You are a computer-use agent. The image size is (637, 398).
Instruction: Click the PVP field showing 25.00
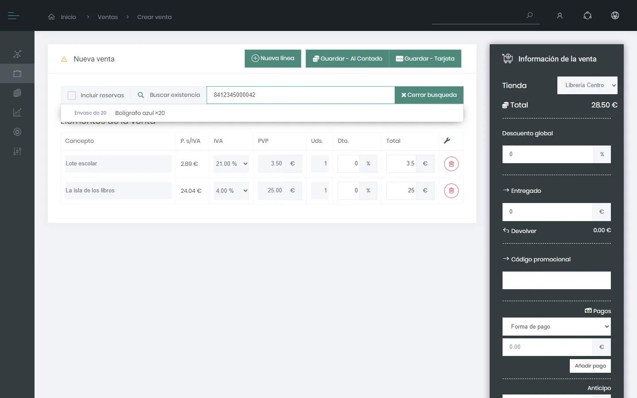[271, 191]
